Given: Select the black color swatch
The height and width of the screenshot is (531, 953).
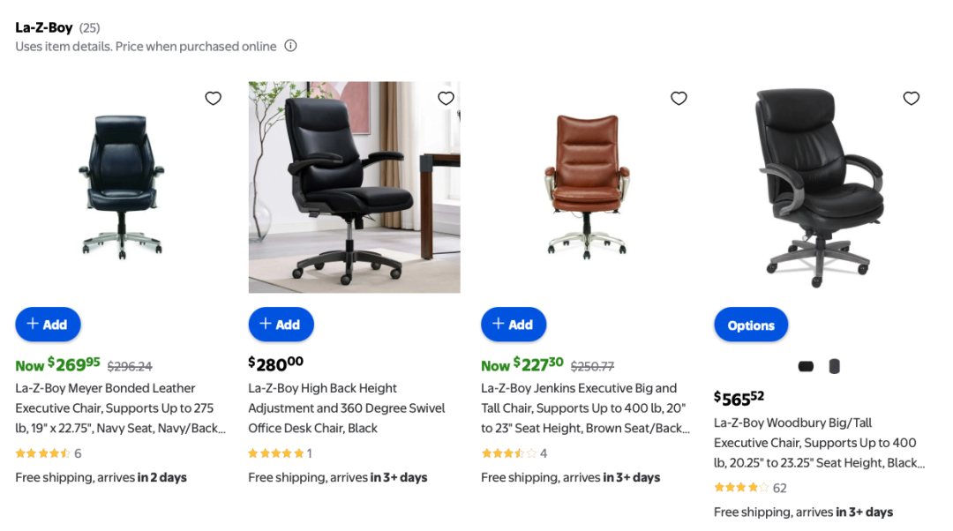Looking at the screenshot, I should [806, 366].
